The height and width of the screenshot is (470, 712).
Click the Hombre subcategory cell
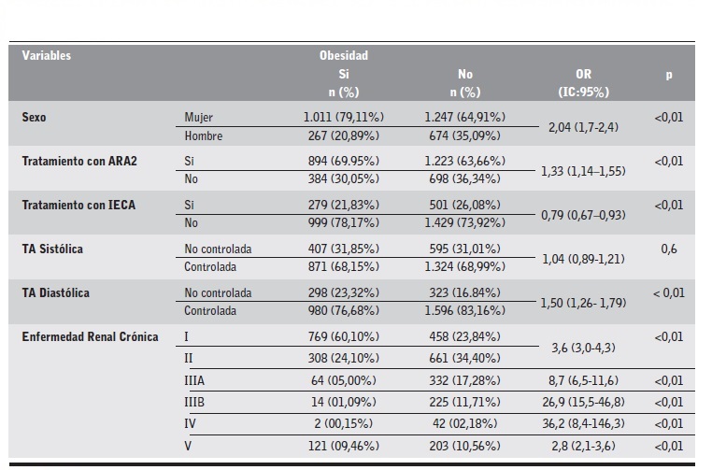tap(203, 135)
